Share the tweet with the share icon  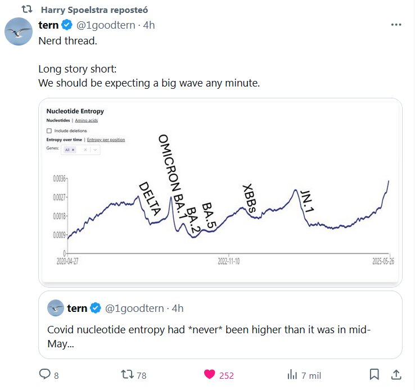(395, 374)
